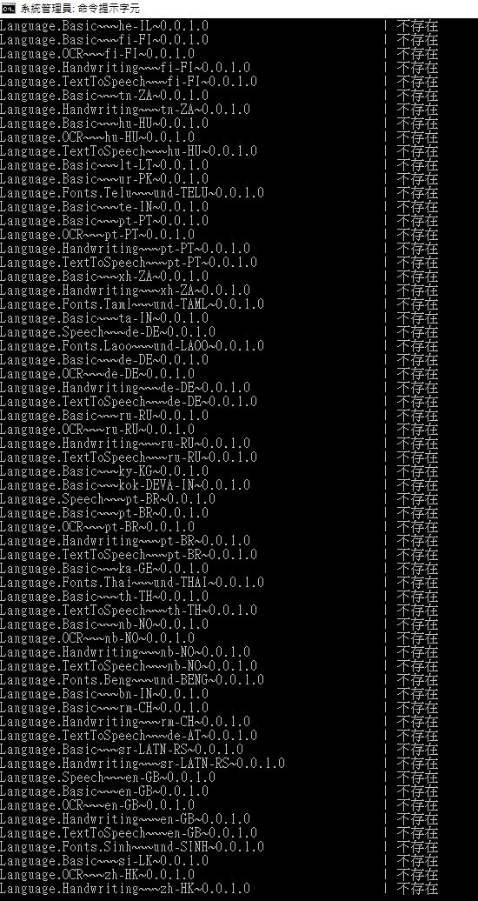Click the Language.TextToSpeech~~~de-AT~0.0.1.0 line
The height and width of the screenshot is (901, 478).
pyautogui.click(x=129, y=736)
